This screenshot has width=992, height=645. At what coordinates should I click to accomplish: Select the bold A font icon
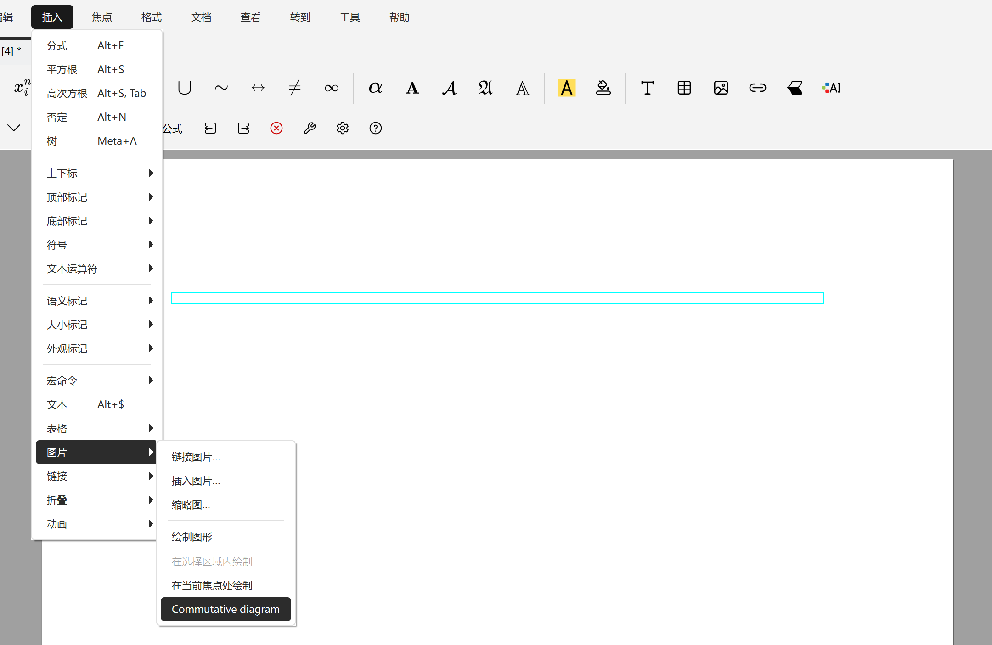pyautogui.click(x=412, y=88)
